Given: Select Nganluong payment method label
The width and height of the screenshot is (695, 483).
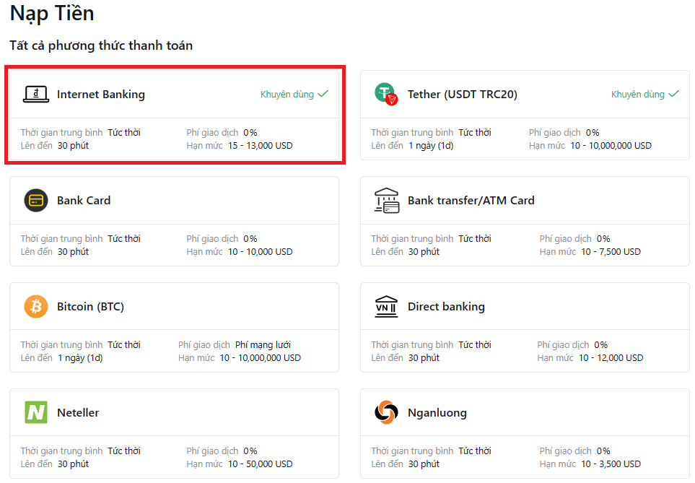Looking at the screenshot, I should click(x=437, y=413).
